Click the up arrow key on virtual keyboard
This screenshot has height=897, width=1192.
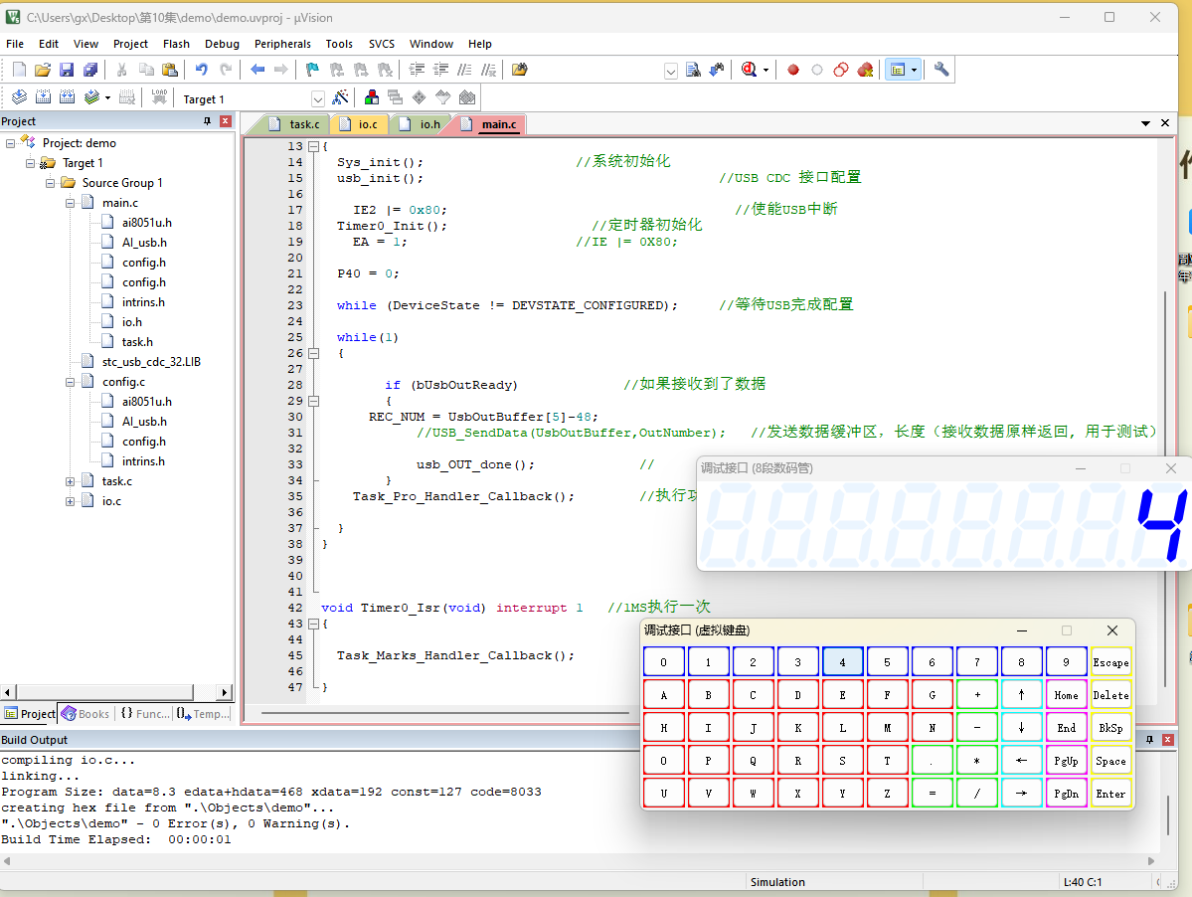[1021, 695]
